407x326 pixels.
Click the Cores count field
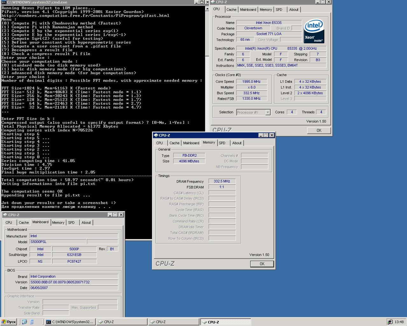point(292,112)
